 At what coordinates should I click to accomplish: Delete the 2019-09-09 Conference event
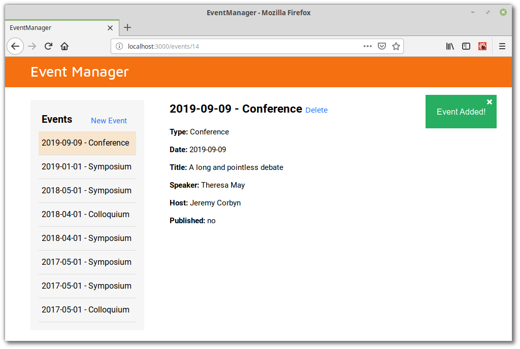tap(316, 110)
